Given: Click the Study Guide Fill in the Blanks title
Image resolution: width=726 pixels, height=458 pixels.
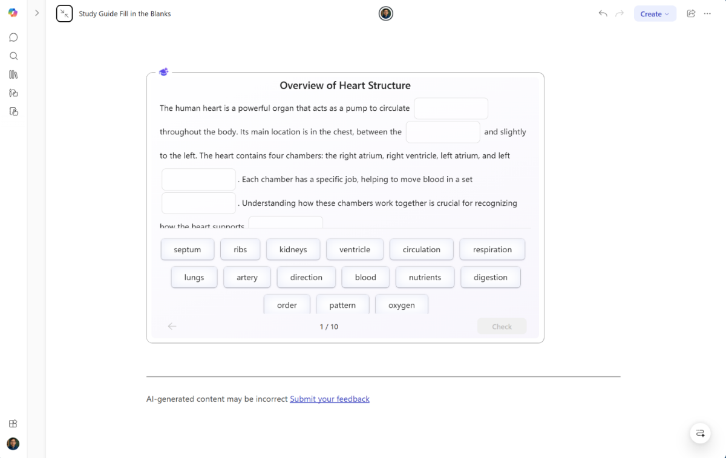Looking at the screenshot, I should [x=125, y=14].
